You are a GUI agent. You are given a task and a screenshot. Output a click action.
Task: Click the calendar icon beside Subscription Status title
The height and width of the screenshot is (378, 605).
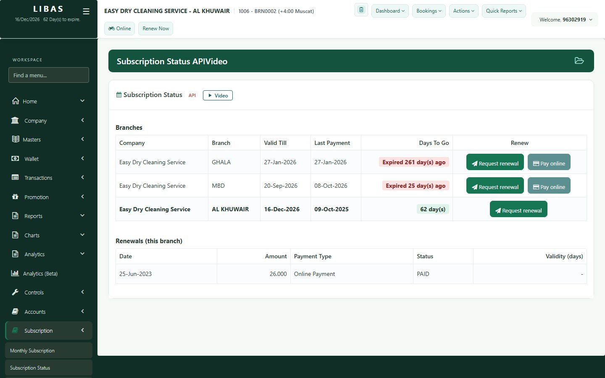pyautogui.click(x=119, y=95)
